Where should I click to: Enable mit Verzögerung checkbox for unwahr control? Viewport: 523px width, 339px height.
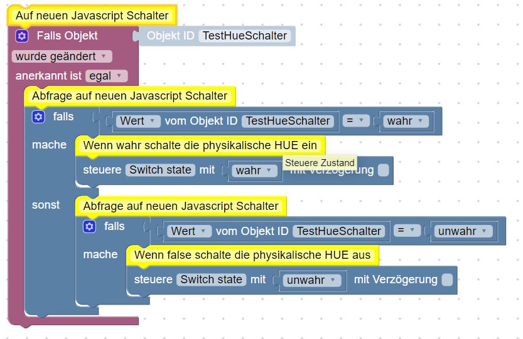[447, 279]
